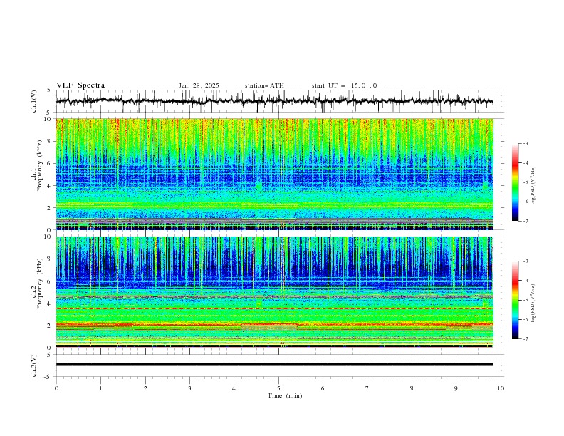Screen dimensions: 564x436
Task: Click the "4" kHz tick of ch.2 spectrogram
Action: click(x=50, y=303)
